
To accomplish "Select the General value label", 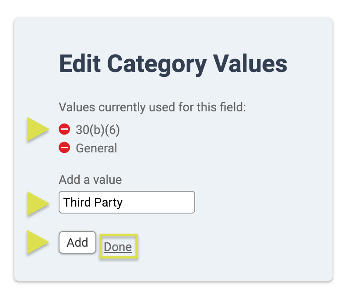I will point(97,148).
